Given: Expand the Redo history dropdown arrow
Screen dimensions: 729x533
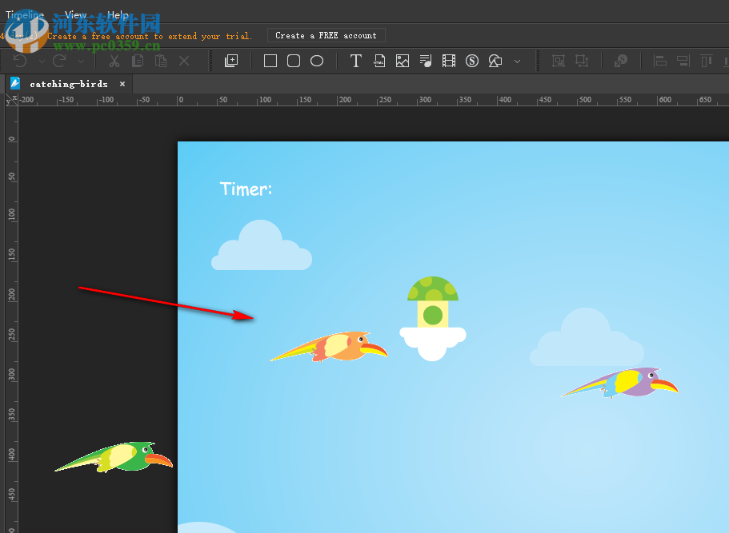Looking at the screenshot, I should click(81, 61).
